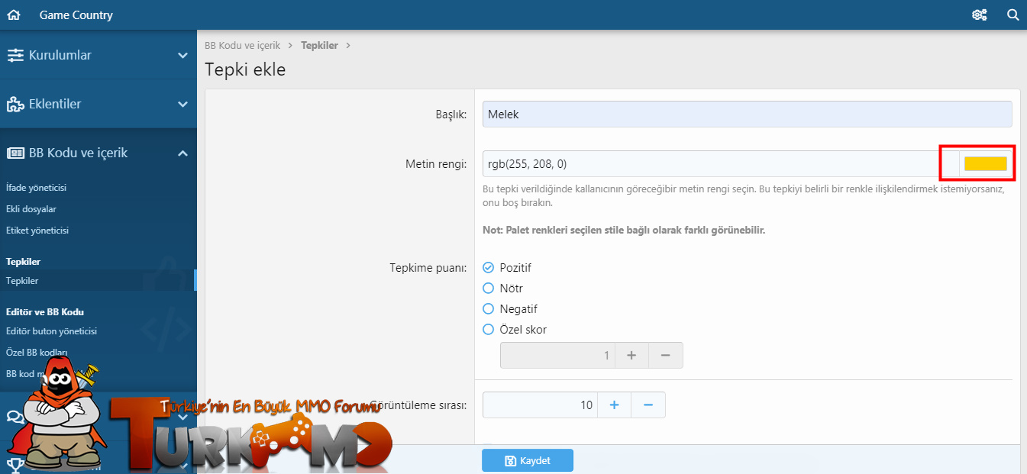Click the Görüntüleme sırası field showing 10
The image size is (1027, 474).
(540, 405)
